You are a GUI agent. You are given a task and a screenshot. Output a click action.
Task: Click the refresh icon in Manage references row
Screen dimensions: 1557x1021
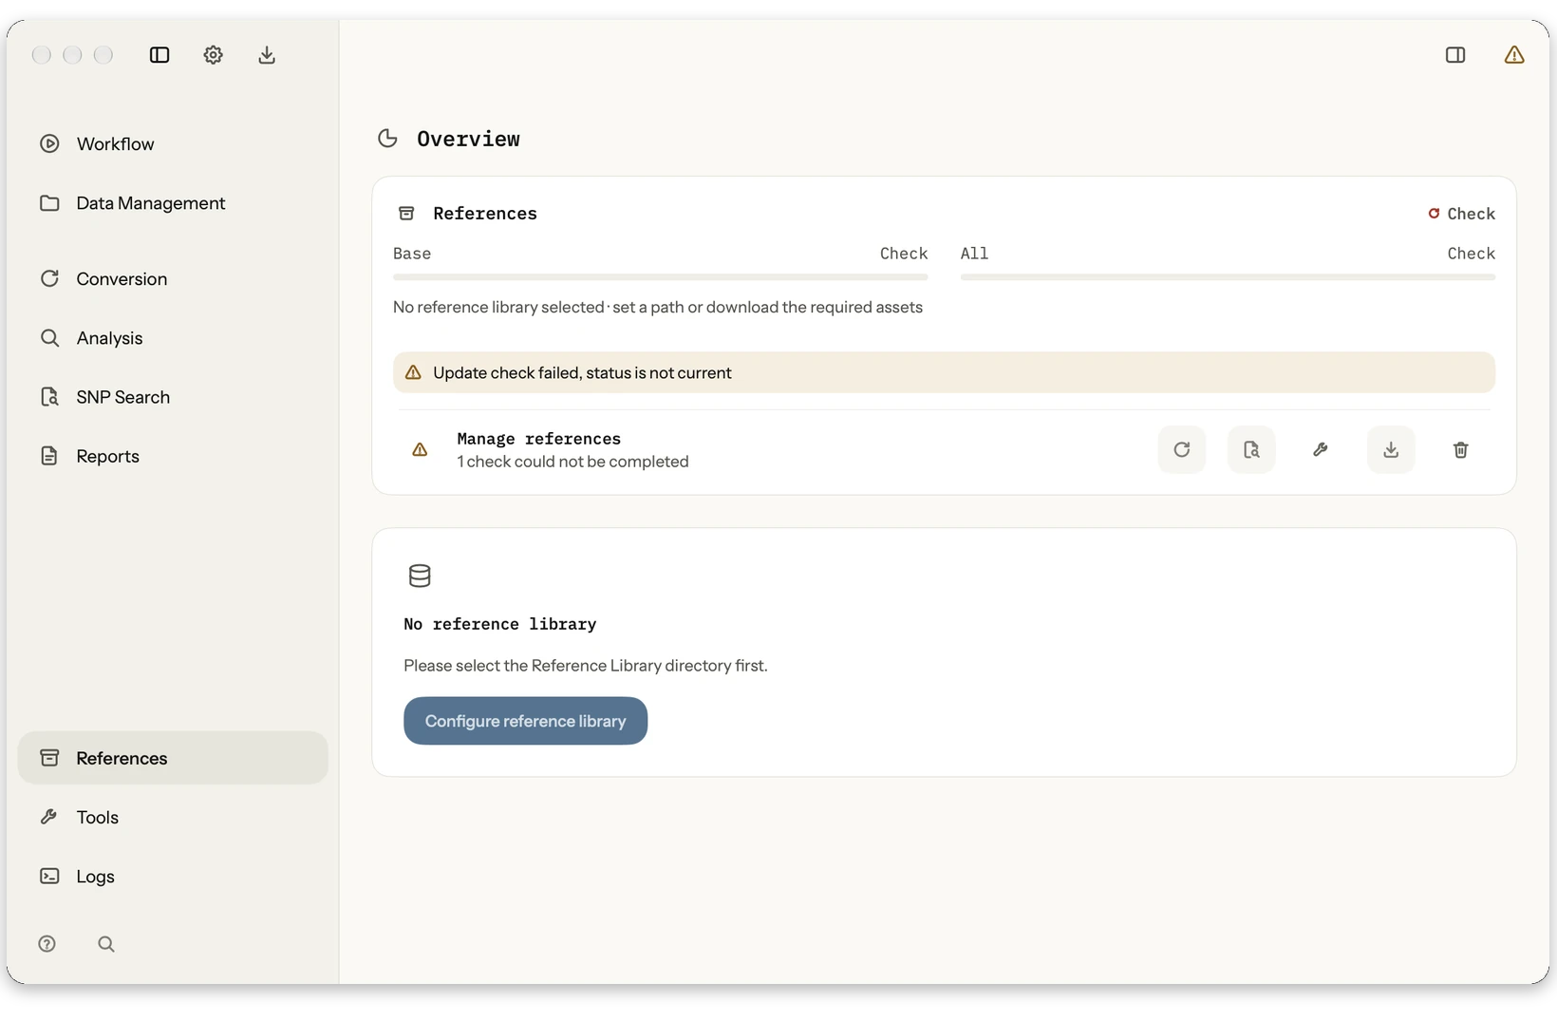[1182, 449]
